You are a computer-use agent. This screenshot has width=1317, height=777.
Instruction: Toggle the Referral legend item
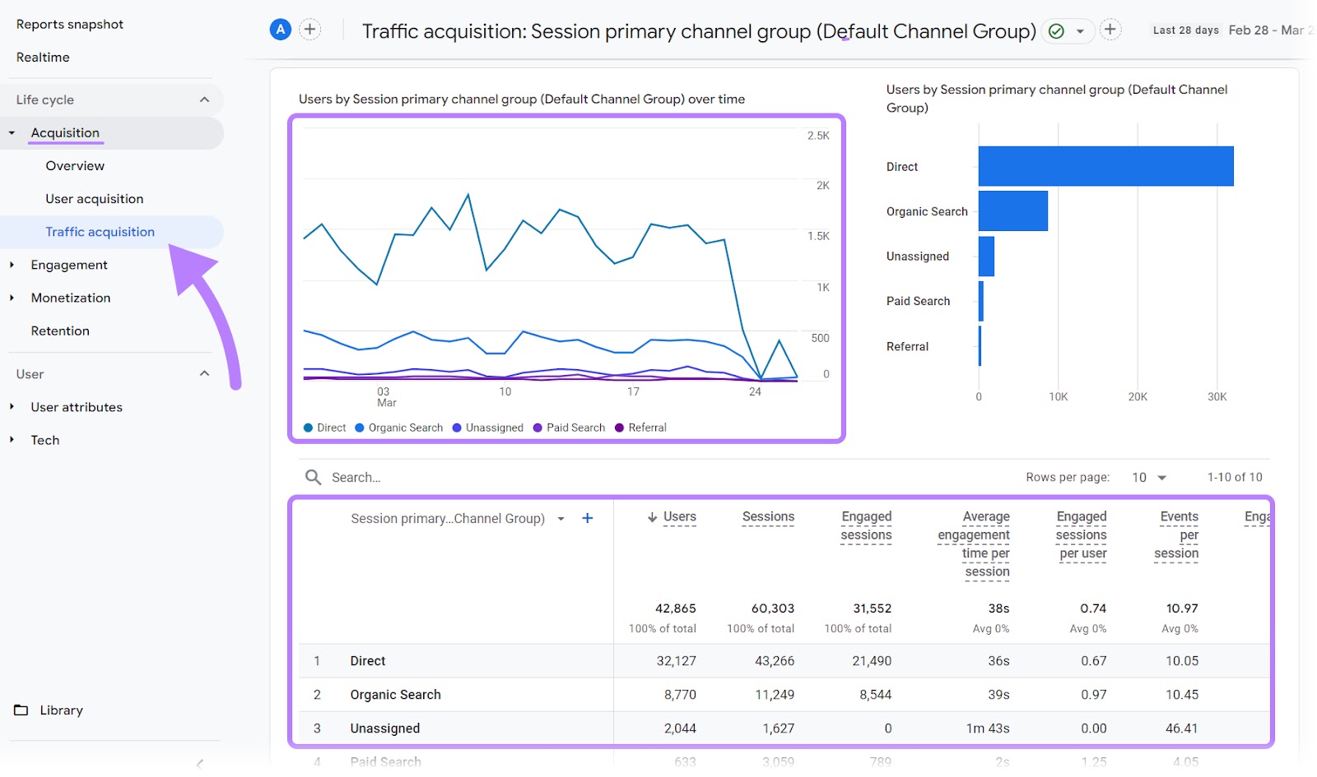pos(641,428)
